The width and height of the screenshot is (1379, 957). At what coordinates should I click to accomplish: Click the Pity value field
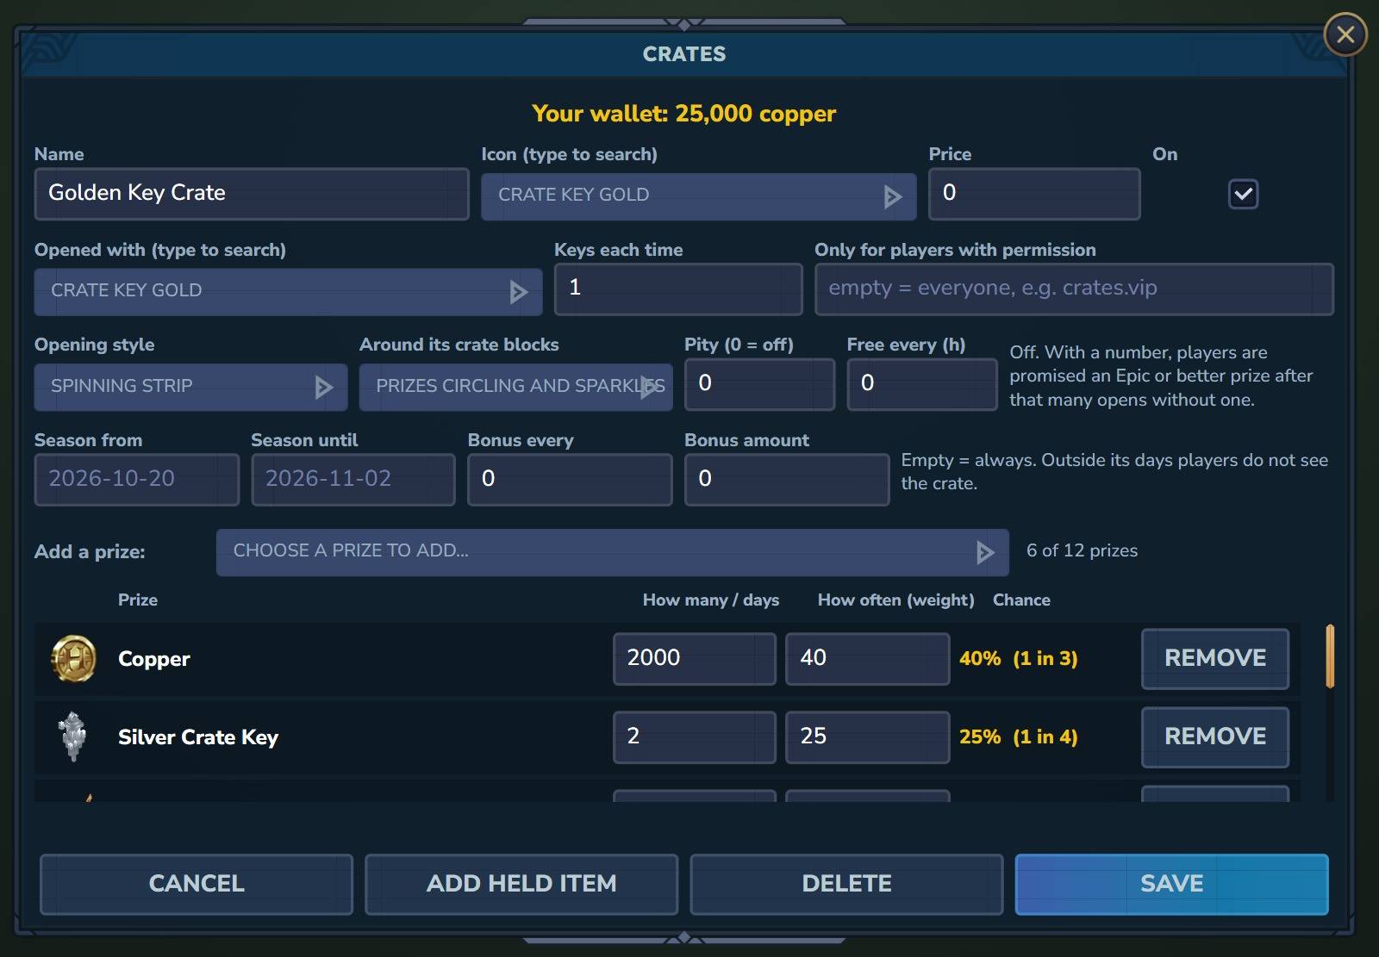coord(759,384)
